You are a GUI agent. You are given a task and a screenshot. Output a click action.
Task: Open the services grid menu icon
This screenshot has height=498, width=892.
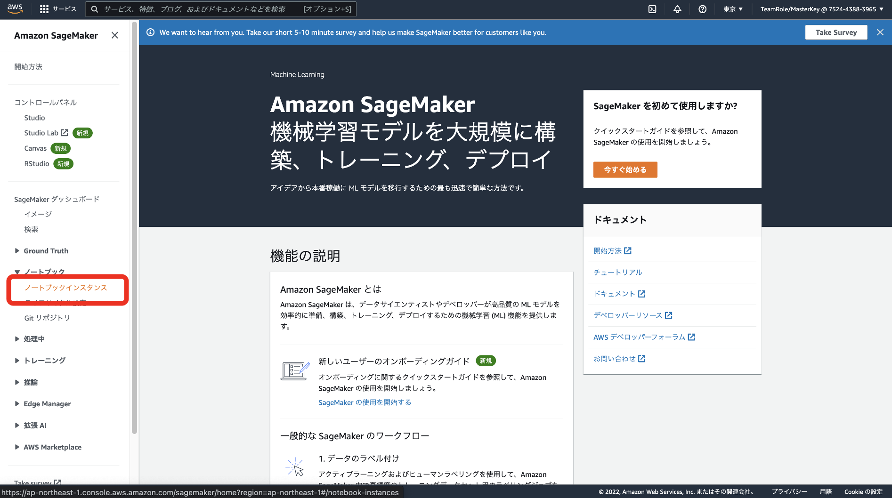44,9
